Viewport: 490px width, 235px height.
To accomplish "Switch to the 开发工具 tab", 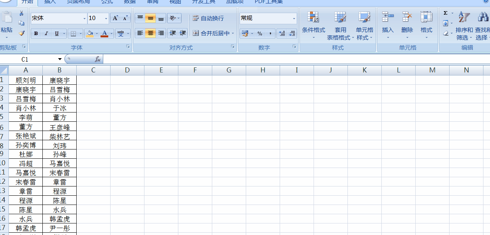I will (x=204, y=2).
